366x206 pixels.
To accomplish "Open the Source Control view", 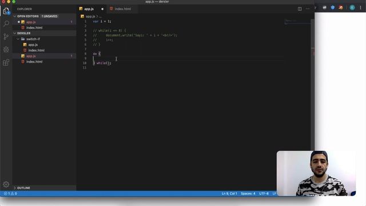I will pos(6,37).
